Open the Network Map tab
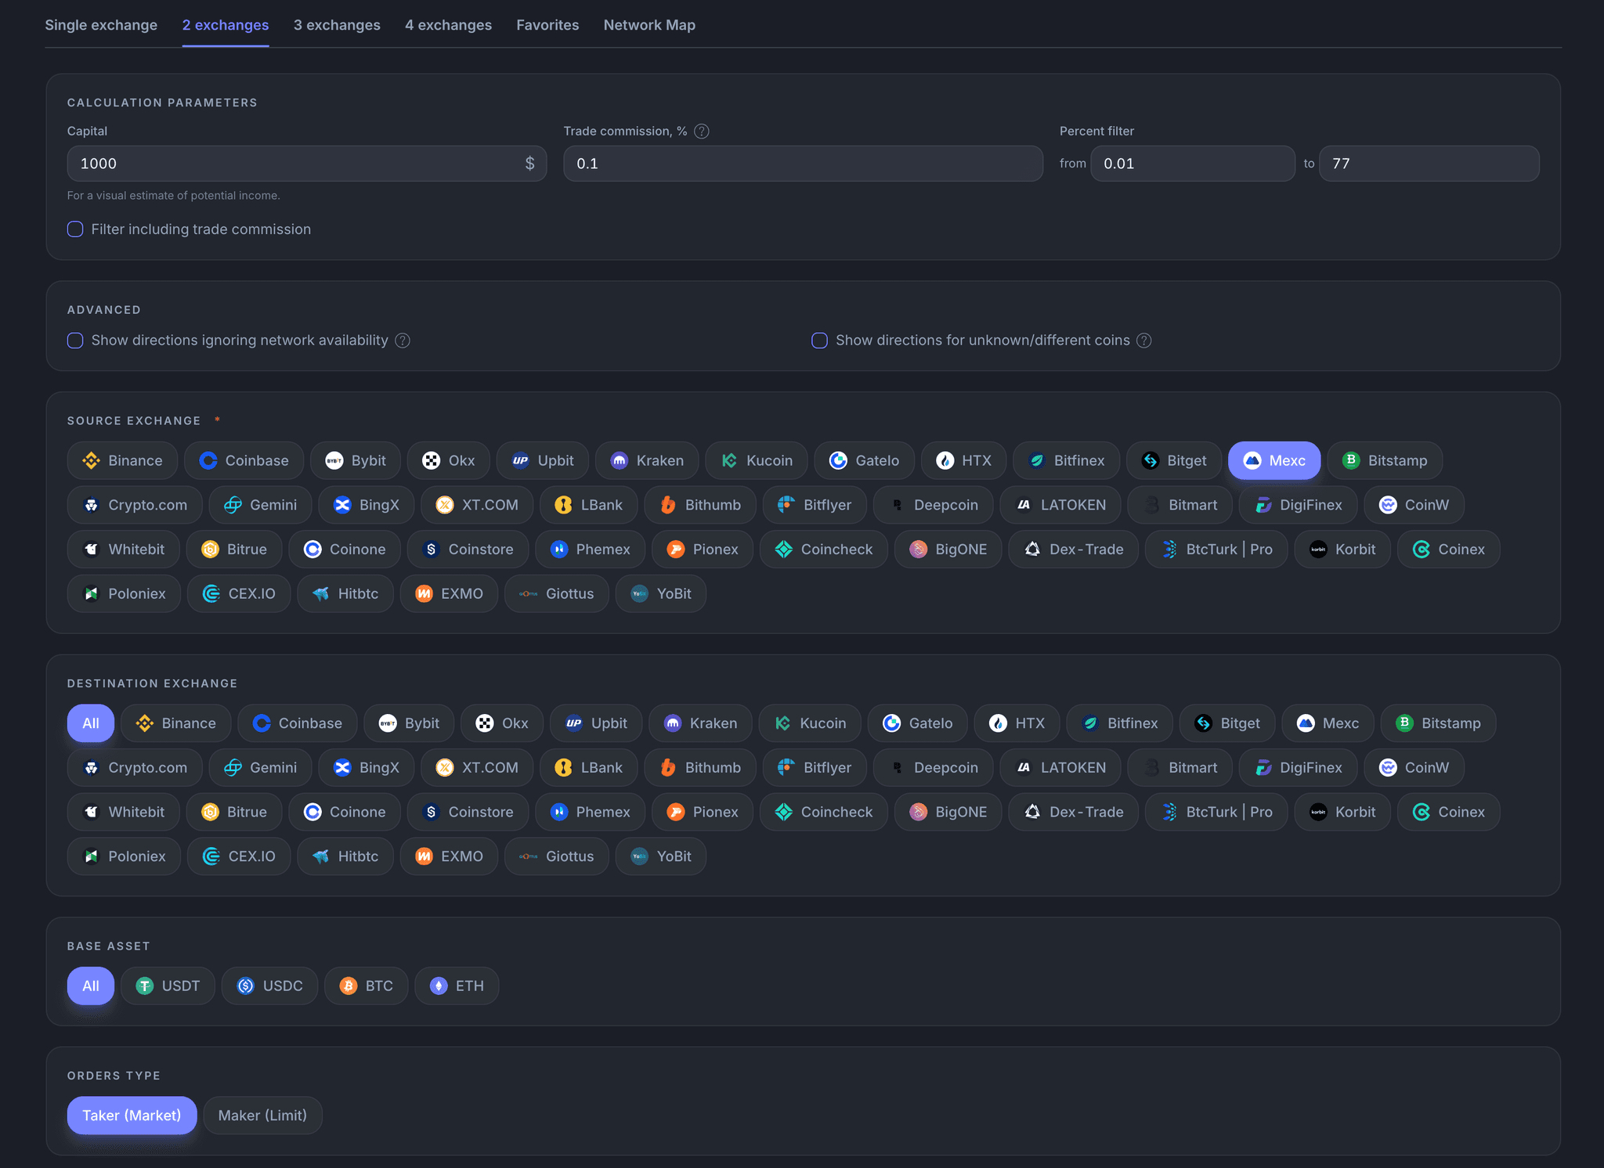This screenshot has width=1604, height=1168. coord(649,25)
